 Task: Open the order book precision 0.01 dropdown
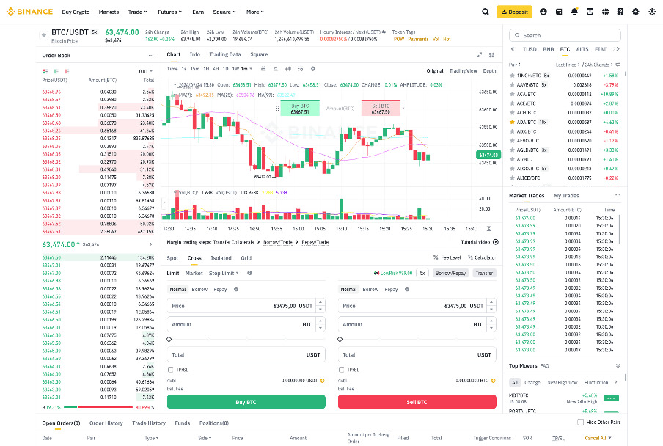145,70
